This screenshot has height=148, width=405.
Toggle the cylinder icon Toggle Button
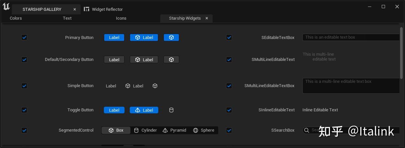click(171, 110)
